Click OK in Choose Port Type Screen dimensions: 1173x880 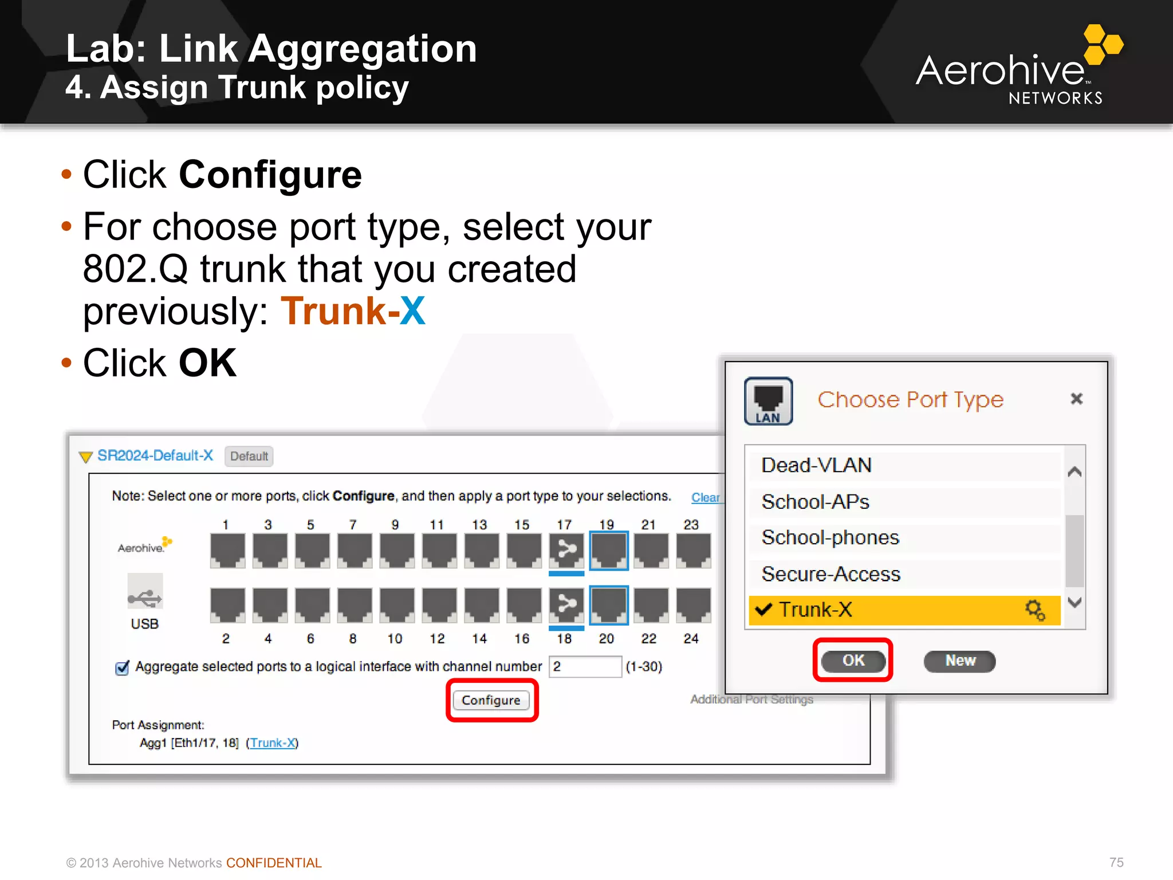[x=853, y=661]
